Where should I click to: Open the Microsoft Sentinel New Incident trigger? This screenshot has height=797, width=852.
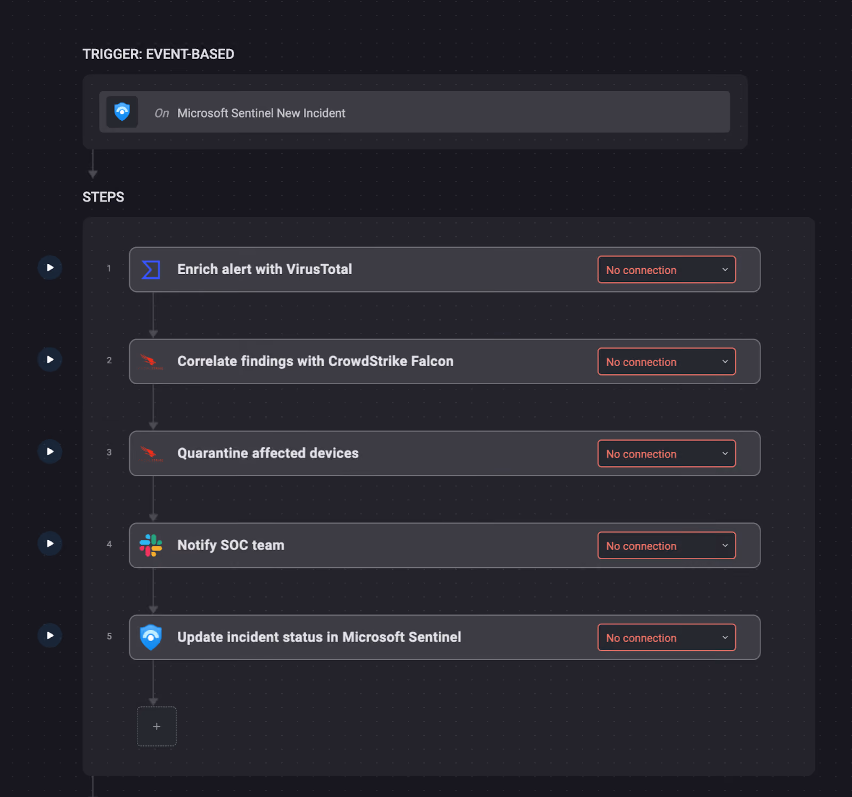pyautogui.click(x=414, y=112)
